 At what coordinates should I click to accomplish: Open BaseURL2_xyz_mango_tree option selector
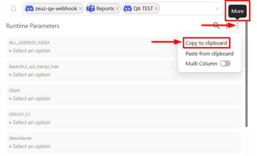pos(32,75)
